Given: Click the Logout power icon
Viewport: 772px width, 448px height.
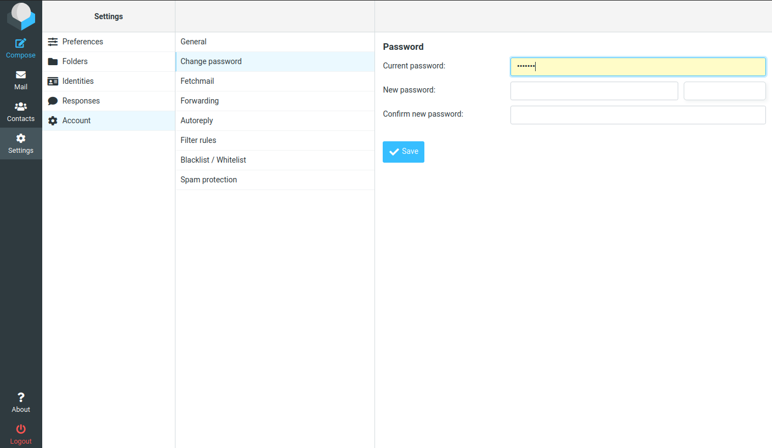Looking at the screenshot, I should point(21,429).
